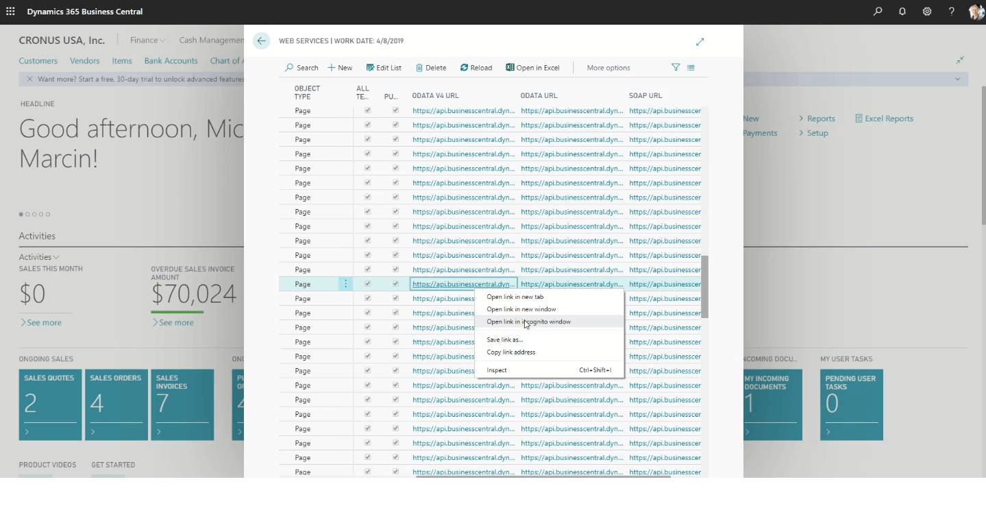986x521 pixels.
Task: Toggle Published checkbox in highlighted row
Action: pos(395,284)
